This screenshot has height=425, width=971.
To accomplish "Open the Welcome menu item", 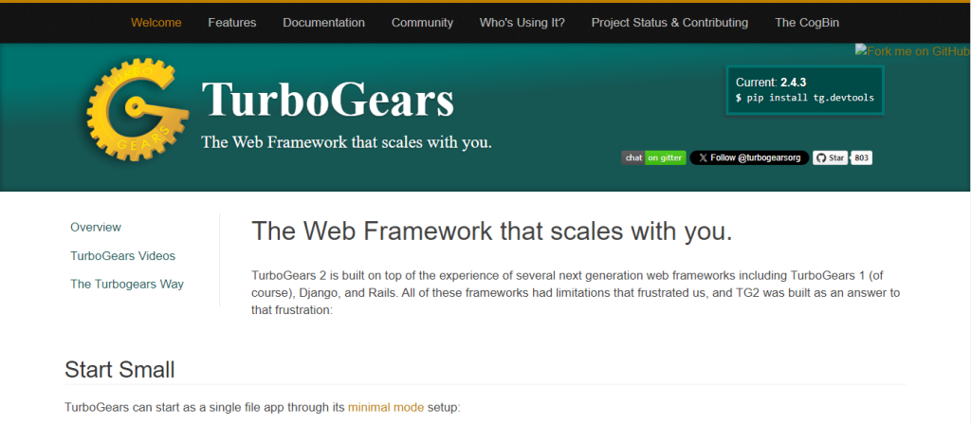I will pos(156,22).
